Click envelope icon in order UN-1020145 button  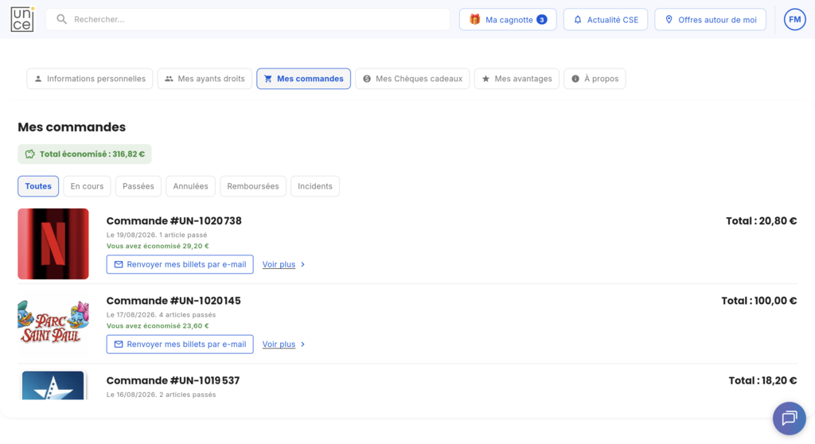(x=119, y=345)
